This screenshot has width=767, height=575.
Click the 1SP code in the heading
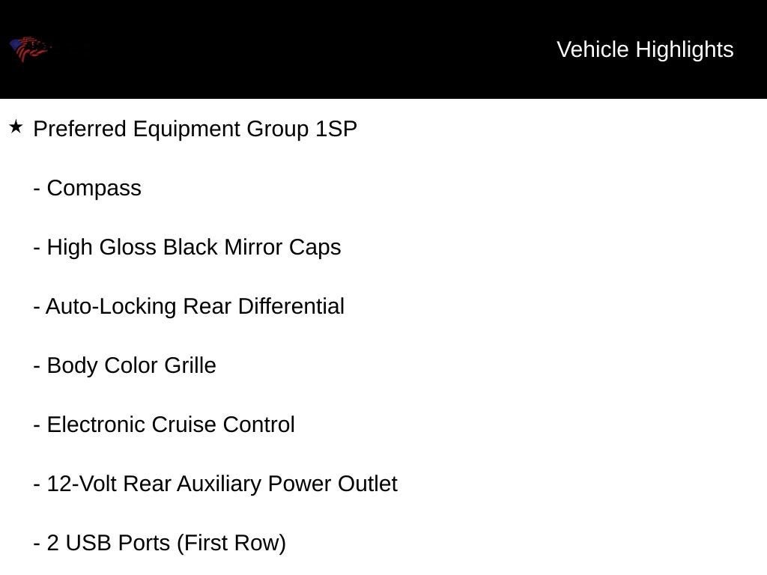point(336,129)
